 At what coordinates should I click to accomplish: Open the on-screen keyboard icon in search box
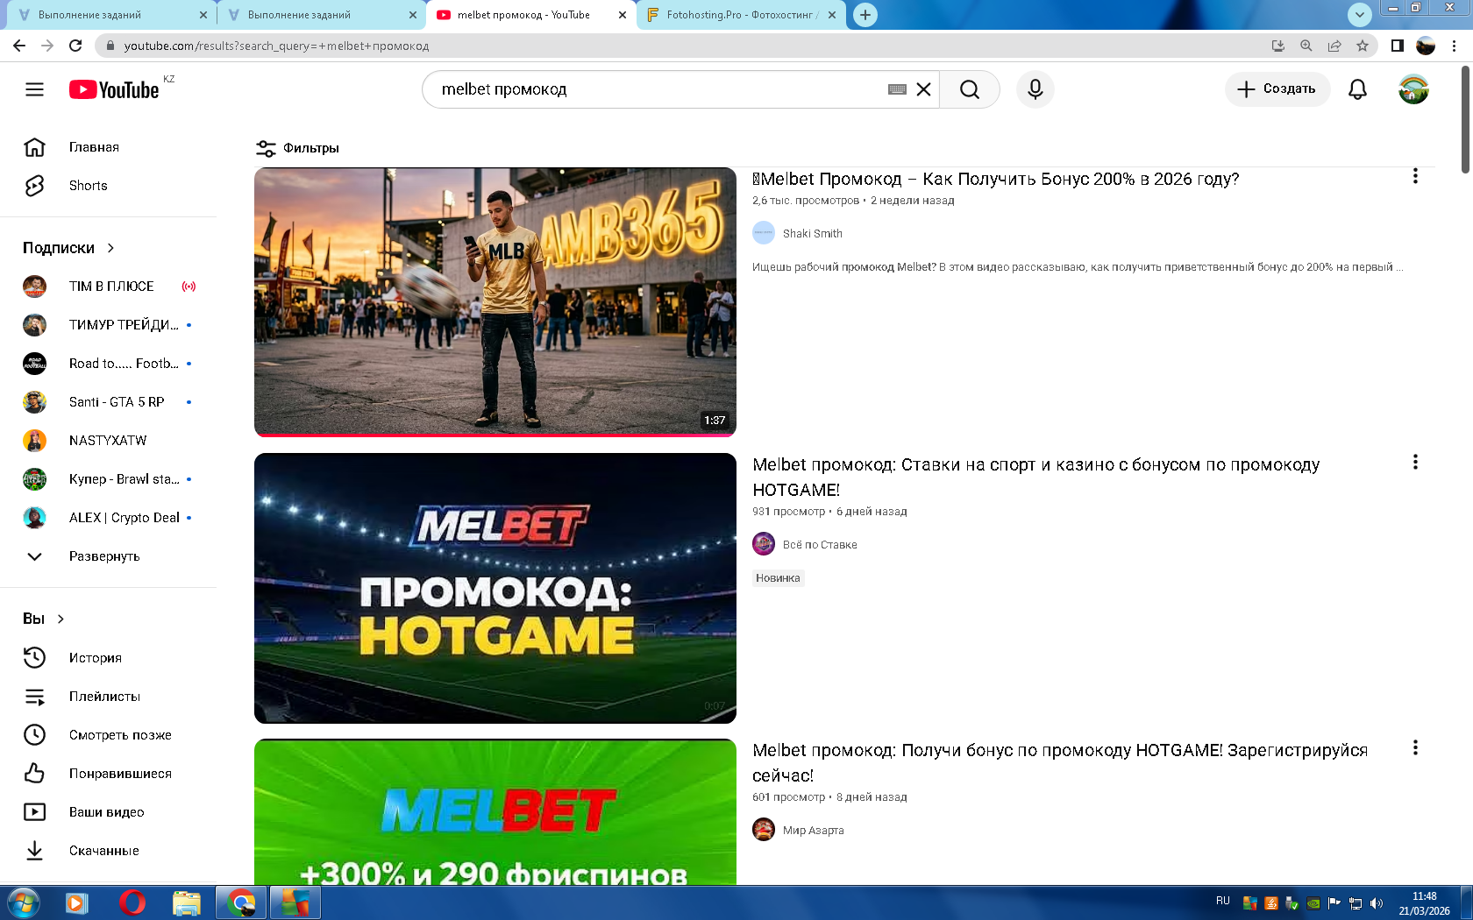897,89
